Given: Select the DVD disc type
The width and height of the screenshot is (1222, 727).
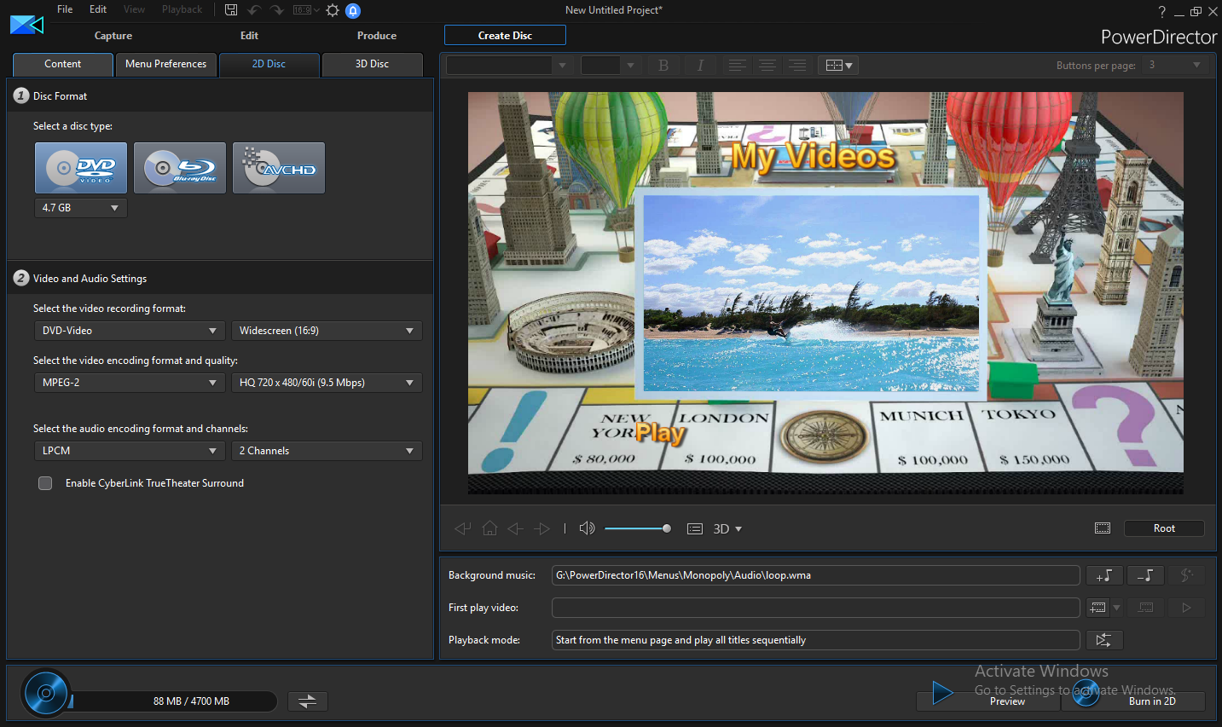Looking at the screenshot, I should pos(81,168).
